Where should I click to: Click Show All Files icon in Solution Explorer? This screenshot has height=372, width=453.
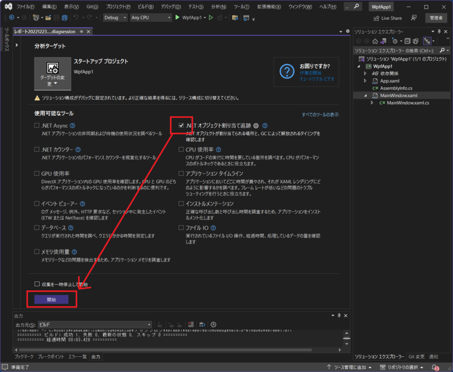coord(416,41)
